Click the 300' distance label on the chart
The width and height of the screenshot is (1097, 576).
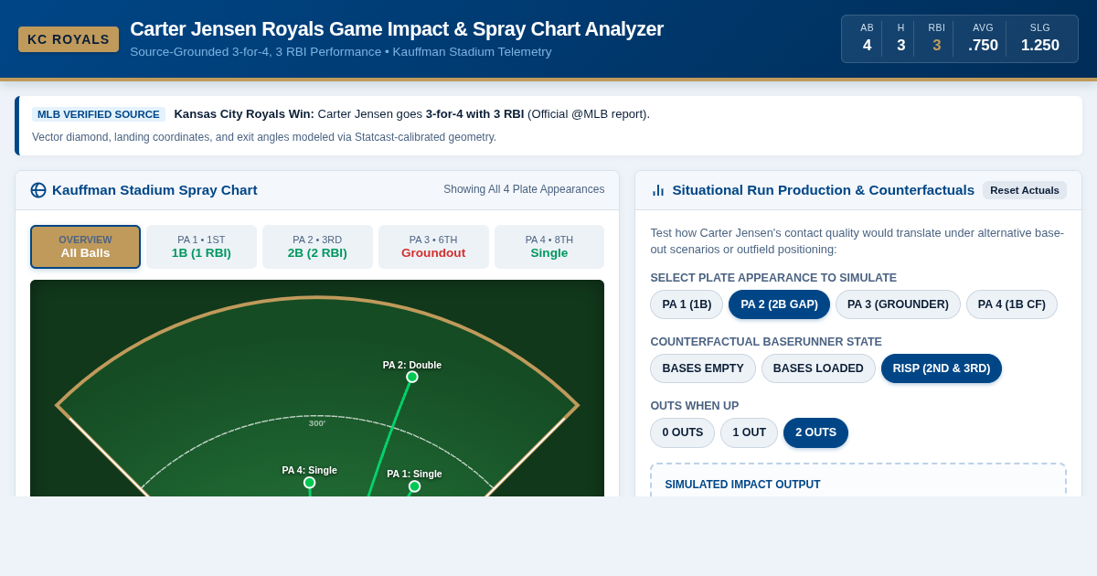317,423
